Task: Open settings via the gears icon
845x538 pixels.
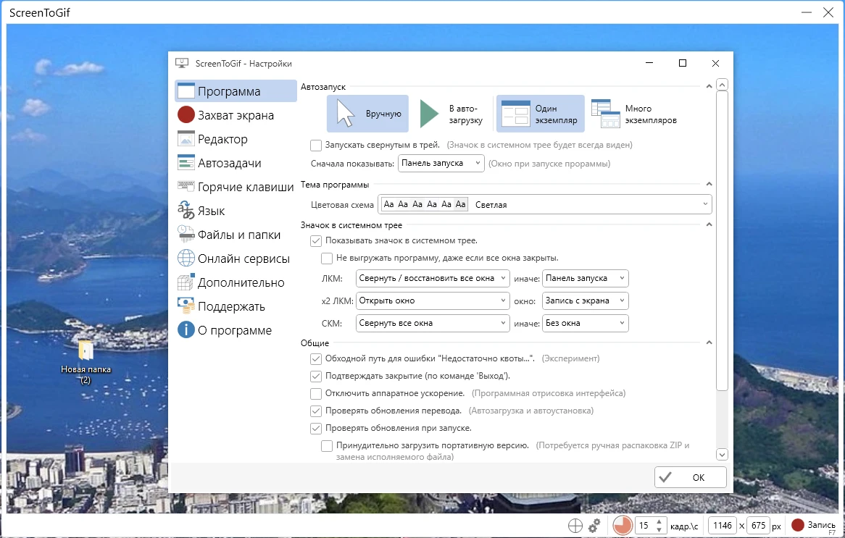Action: point(595,526)
